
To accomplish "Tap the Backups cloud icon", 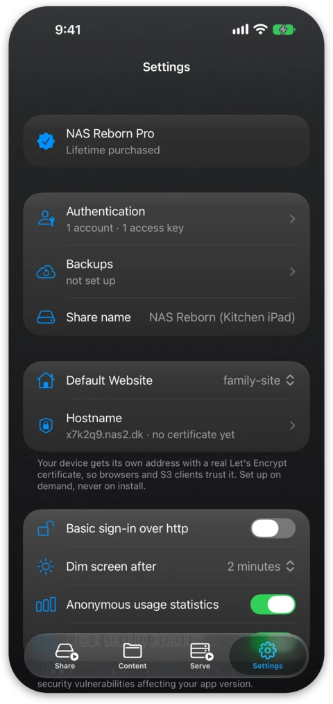I will 46,271.
